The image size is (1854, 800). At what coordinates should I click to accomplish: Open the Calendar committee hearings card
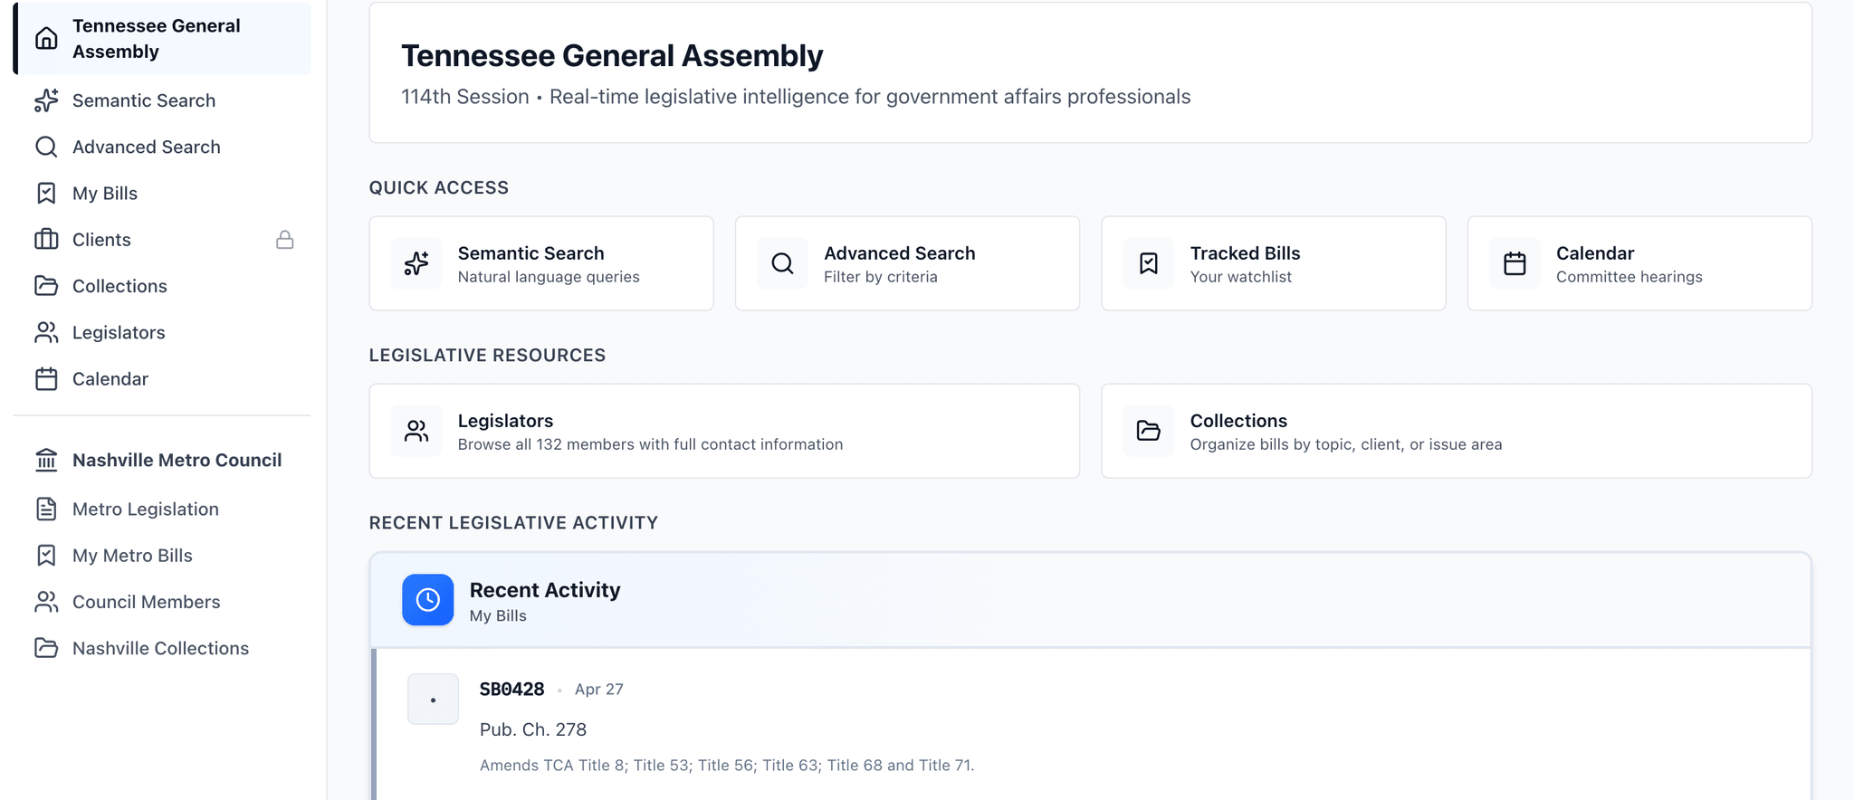pyautogui.click(x=1639, y=262)
